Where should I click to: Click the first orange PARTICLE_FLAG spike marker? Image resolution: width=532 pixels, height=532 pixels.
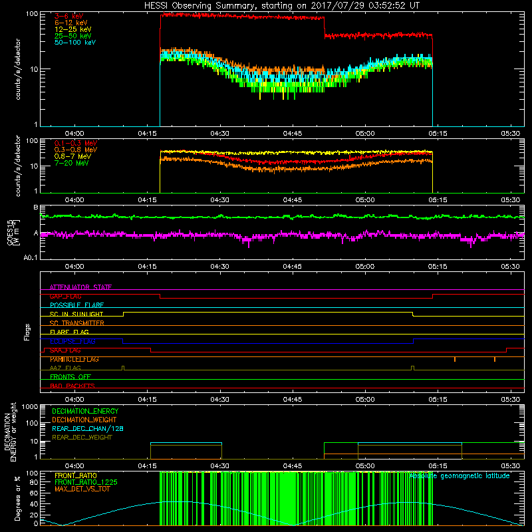455,359
